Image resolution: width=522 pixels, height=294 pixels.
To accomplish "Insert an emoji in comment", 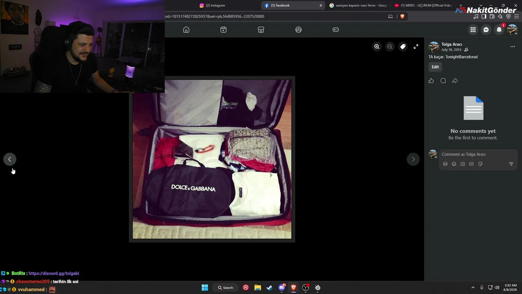I will [454, 164].
